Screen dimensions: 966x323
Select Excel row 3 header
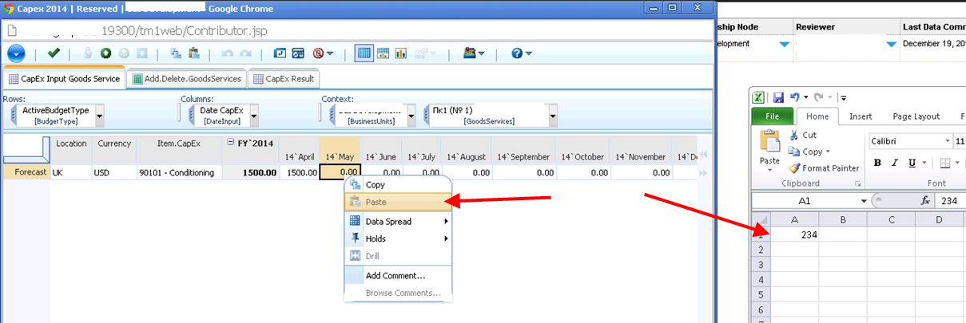pos(762,265)
